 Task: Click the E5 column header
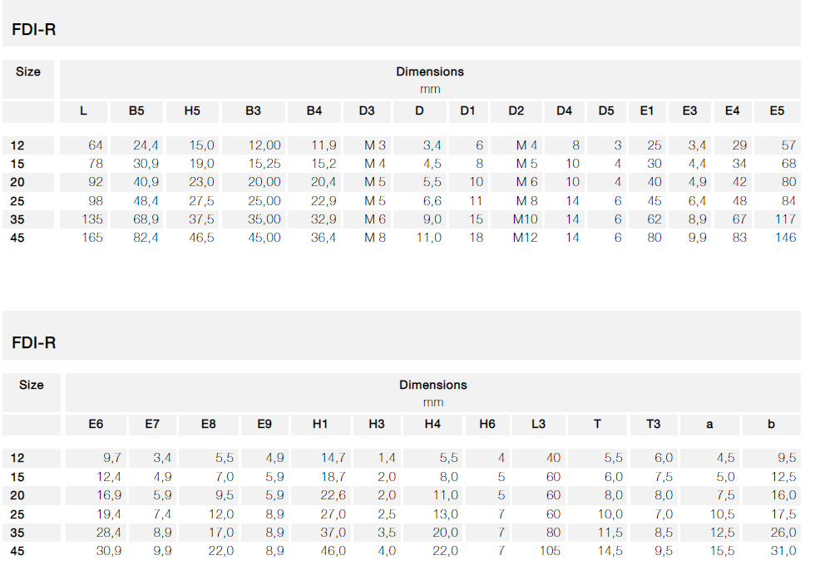[777, 111]
